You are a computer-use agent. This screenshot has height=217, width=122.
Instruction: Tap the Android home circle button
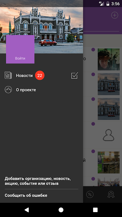point(61,210)
